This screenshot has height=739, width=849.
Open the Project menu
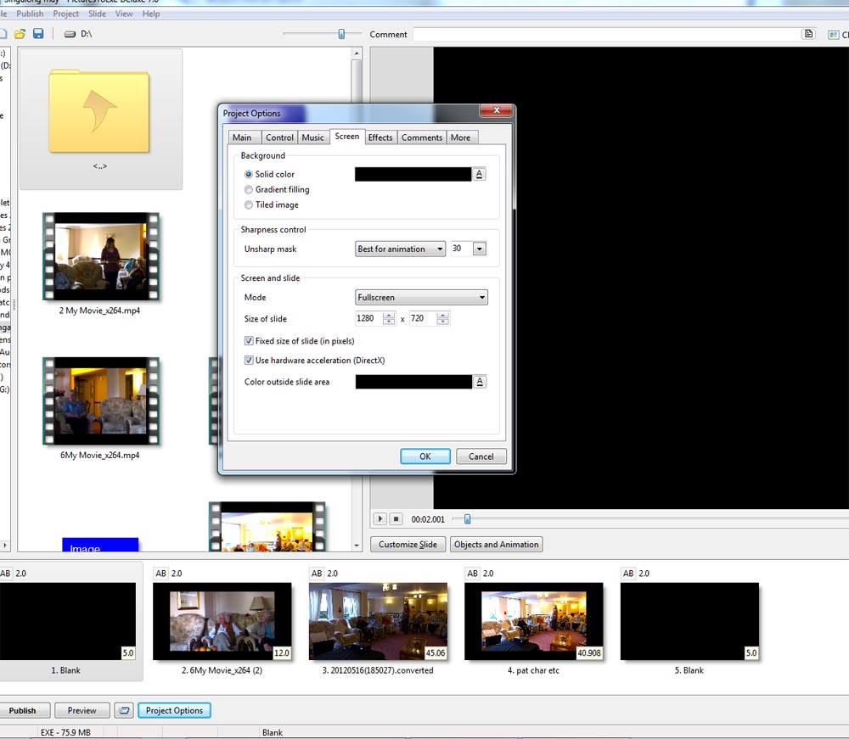click(x=65, y=14)
